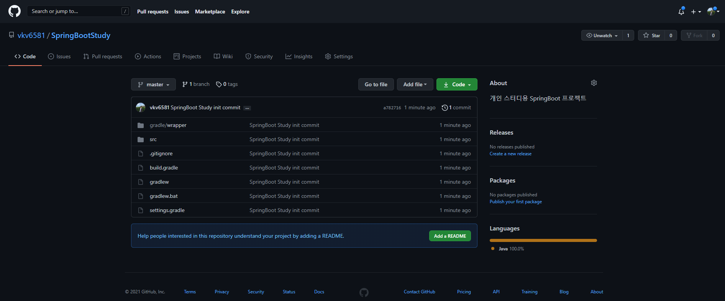This screenshot has height=301, width=725.
Task: Open the Projects tab
Action: (x=187, y=56)
